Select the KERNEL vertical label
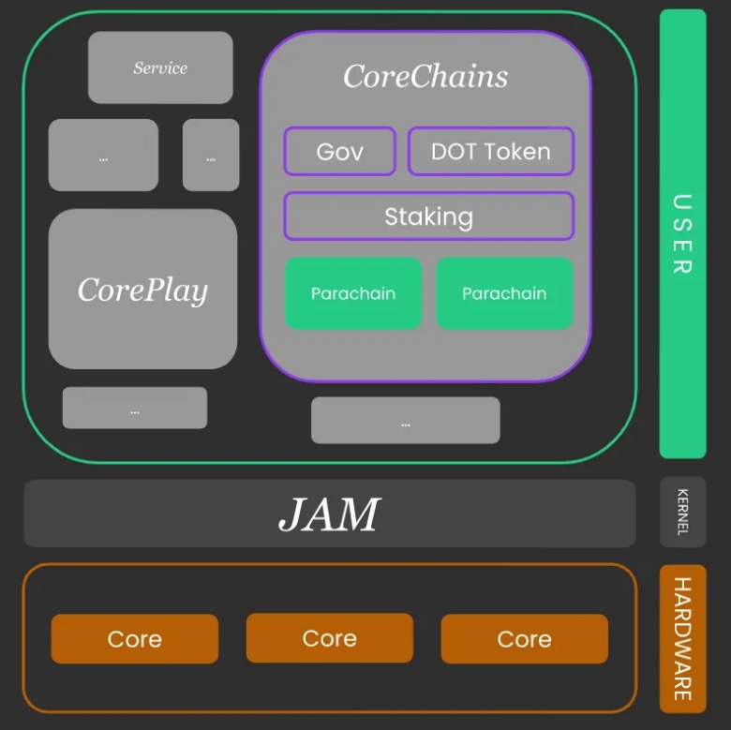The image size is (731, 730). [682, 512]
